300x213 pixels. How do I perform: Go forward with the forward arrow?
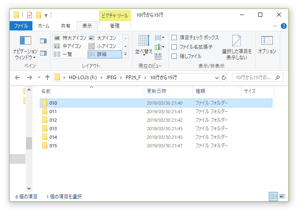click(30, 77)
